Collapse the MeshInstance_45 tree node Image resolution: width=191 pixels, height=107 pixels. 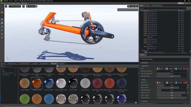144,43
